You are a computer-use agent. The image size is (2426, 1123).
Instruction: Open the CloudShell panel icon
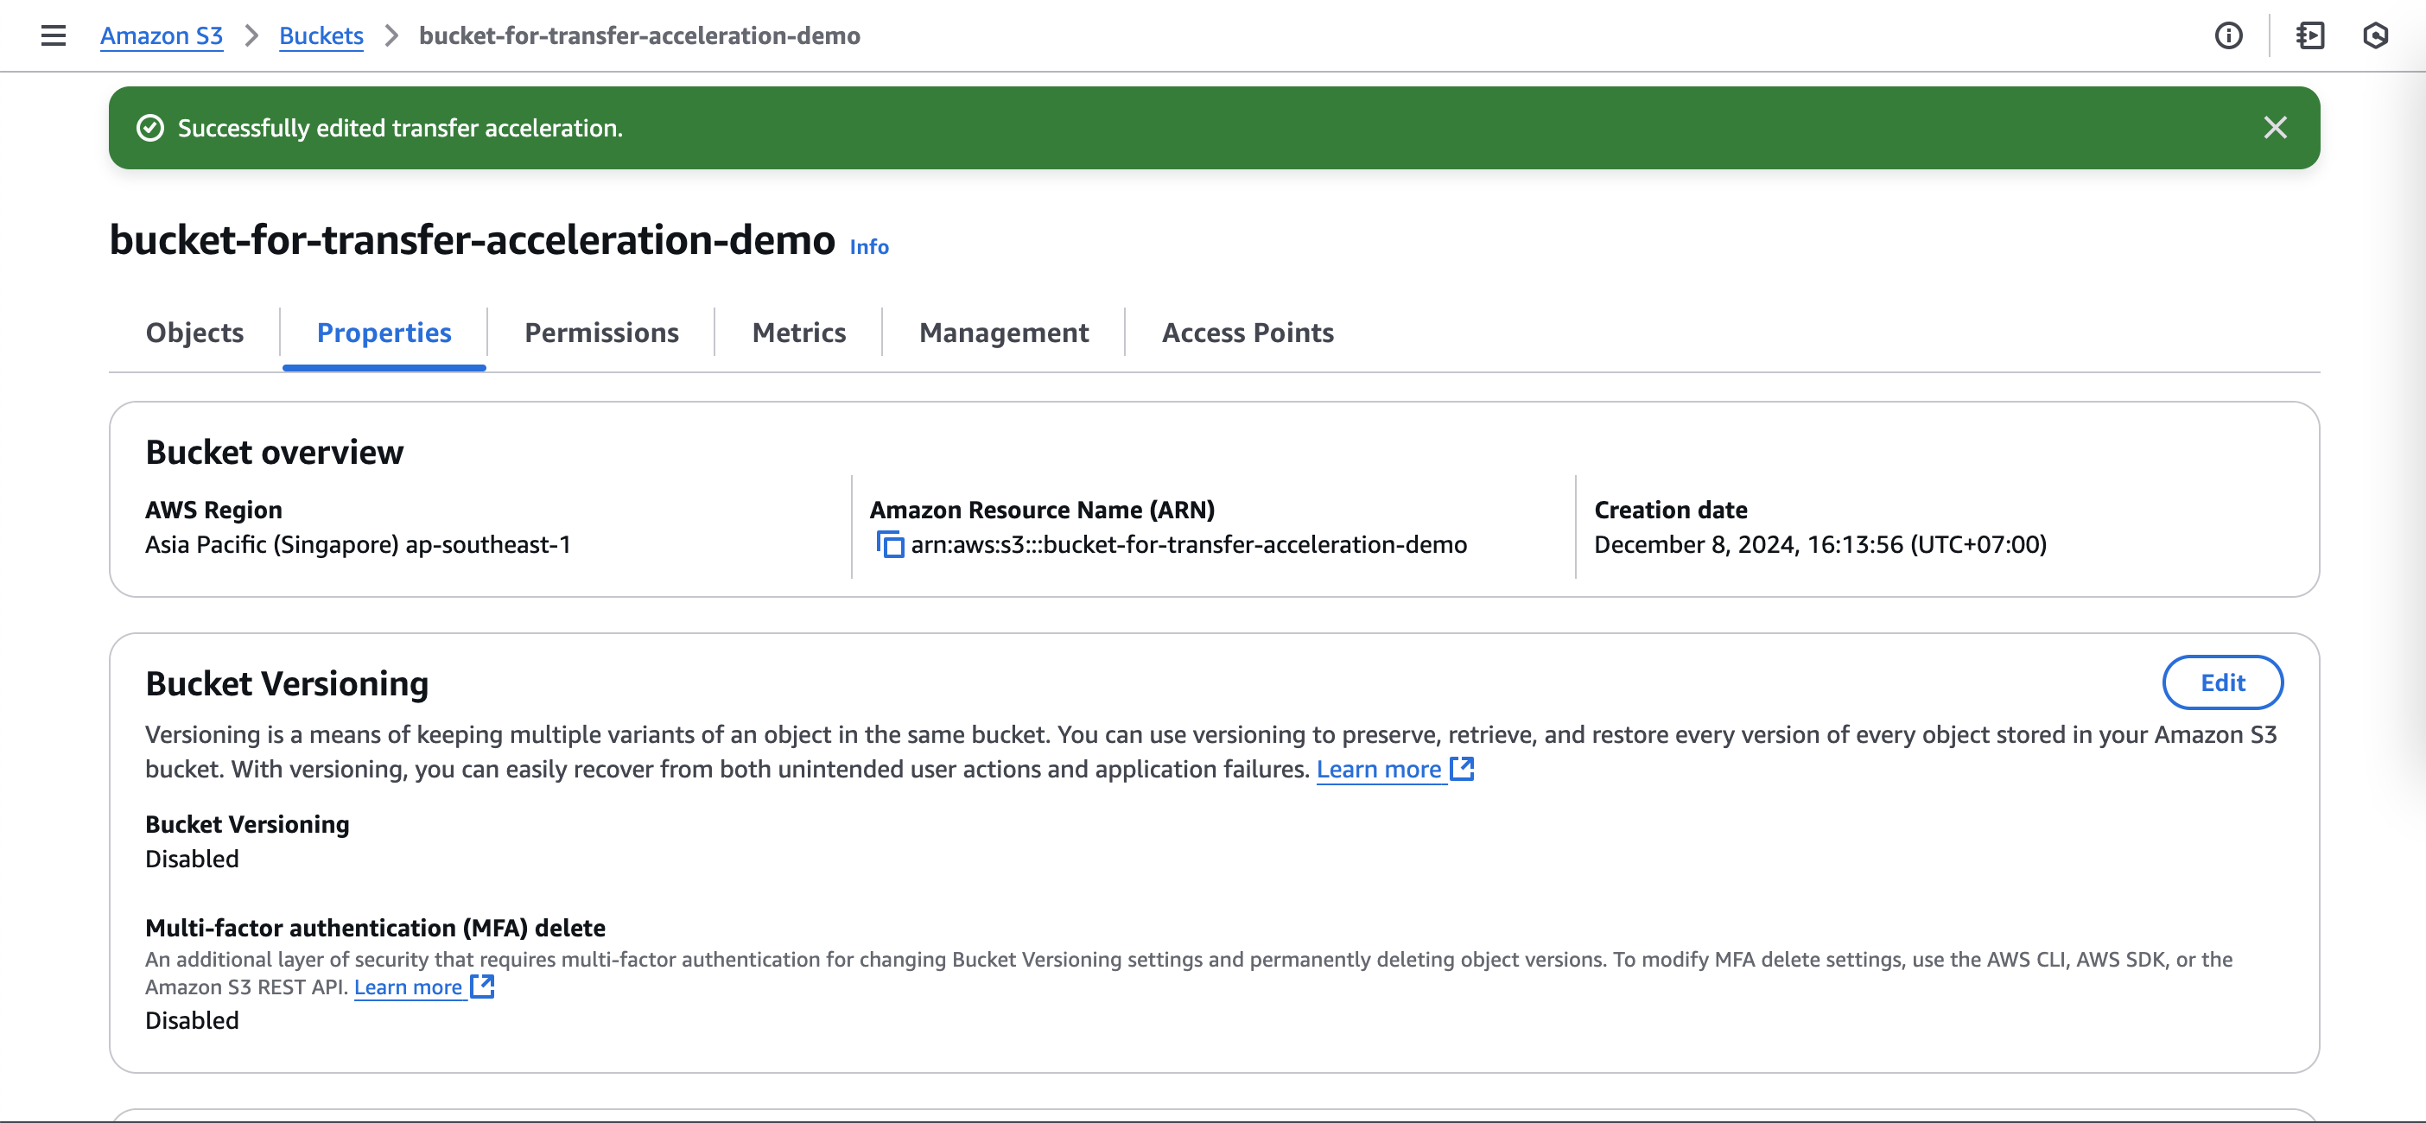tap(2310, 35)
